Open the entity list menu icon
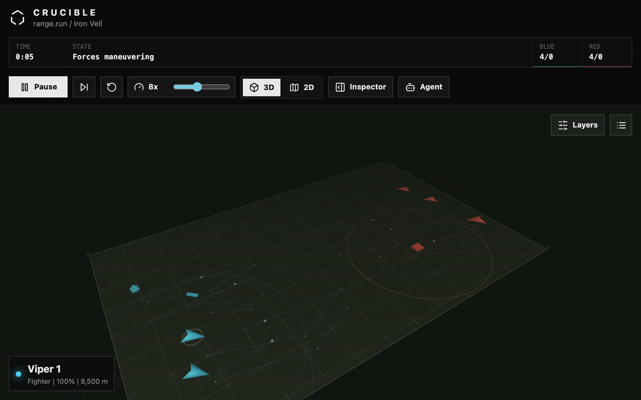The height and width of the screenshot is (400, 641). point(621,125)
